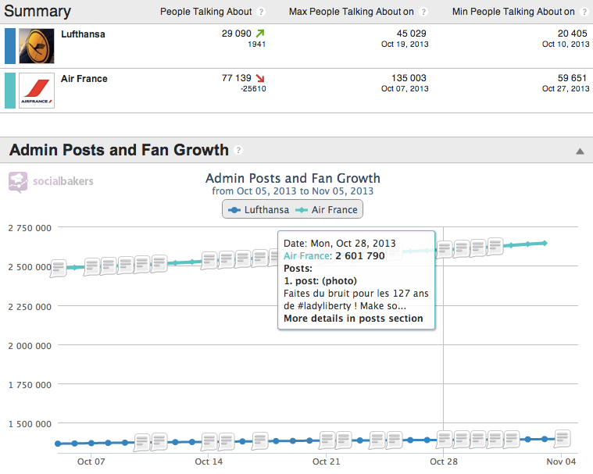Image resolution: width=593 pixels, height=474 pixels.
Task: Open help icon beside Max People Talking About on
Action: click(423, 12)
